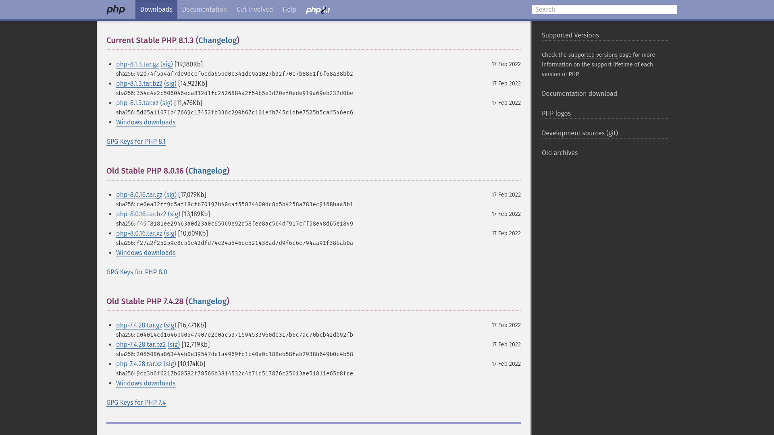Click the date beside php-8.1.3.tar.gz
Screen dimensions: 774x435
[x=506, y=64]
